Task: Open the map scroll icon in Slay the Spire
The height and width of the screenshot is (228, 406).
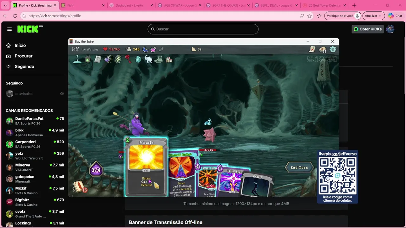Action: [312, 49]
